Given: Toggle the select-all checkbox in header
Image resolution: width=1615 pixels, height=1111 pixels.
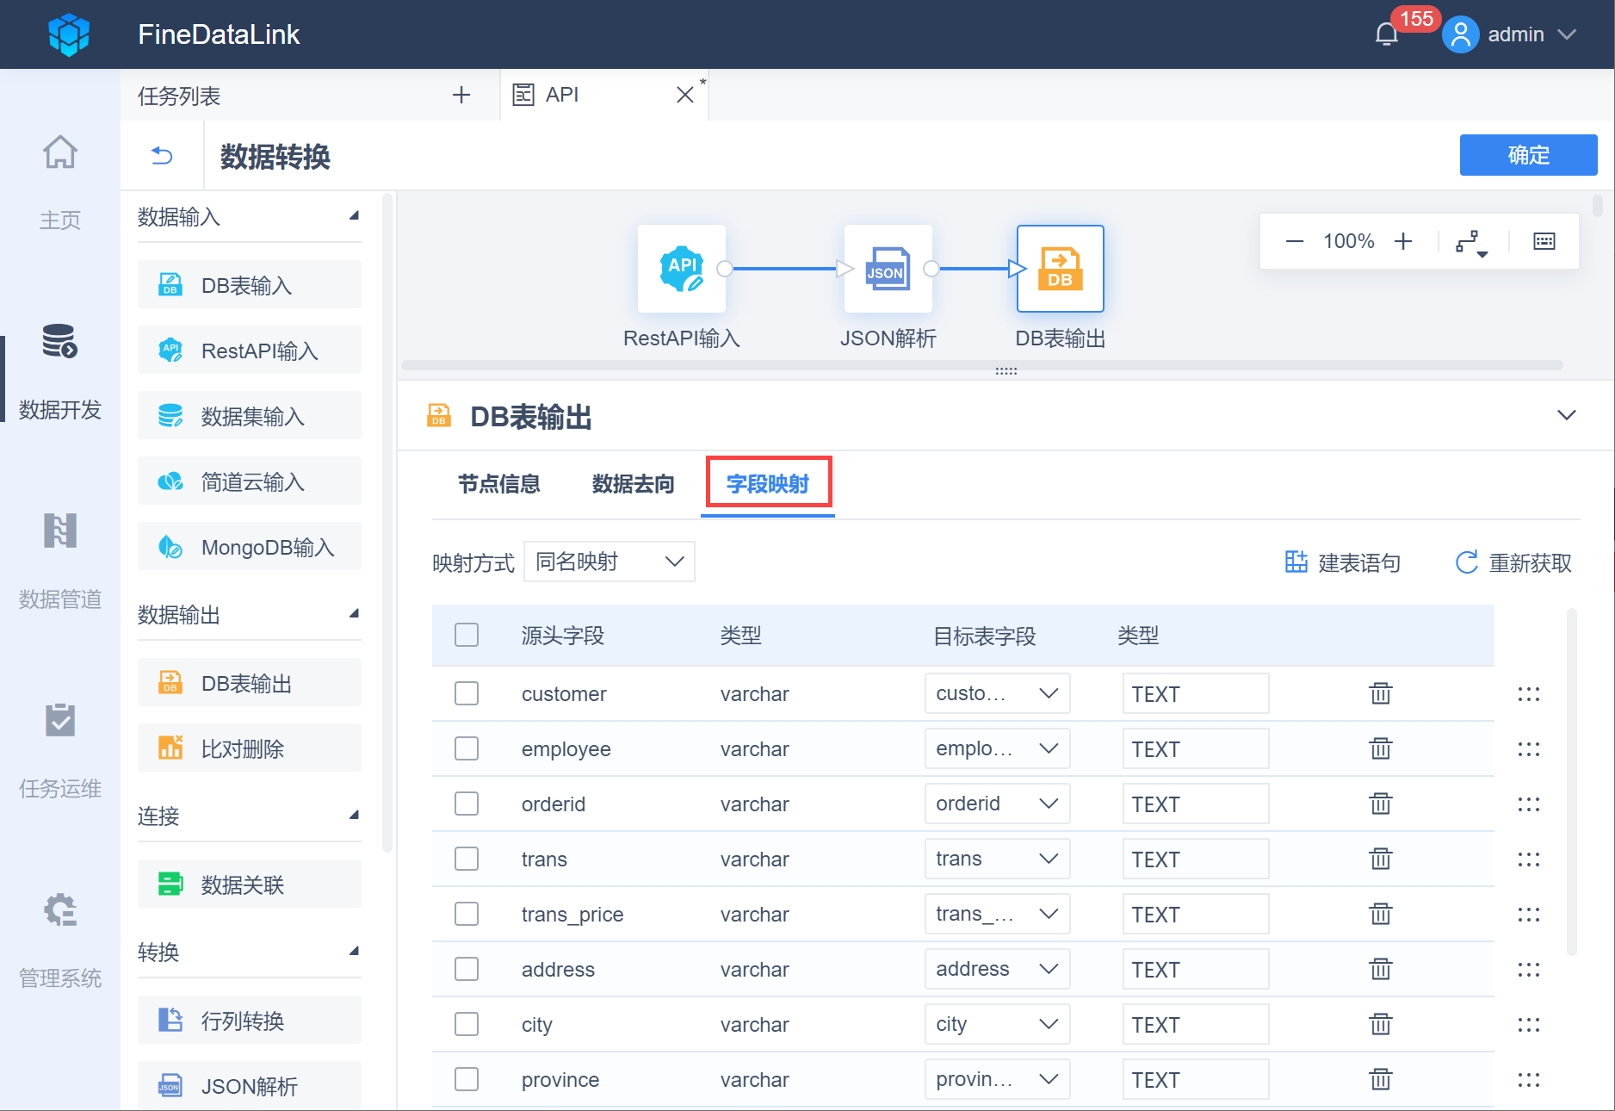Looking at the screenshot, I should [x=467, y=635].
